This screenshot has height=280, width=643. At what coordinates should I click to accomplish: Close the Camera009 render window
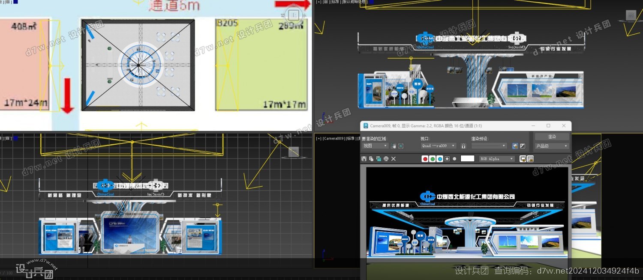click(x=564, y=125)
